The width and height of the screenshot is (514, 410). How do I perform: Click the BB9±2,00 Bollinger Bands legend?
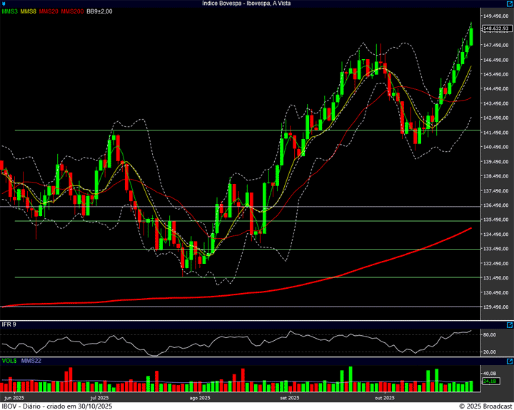click(x=99, y=12)
